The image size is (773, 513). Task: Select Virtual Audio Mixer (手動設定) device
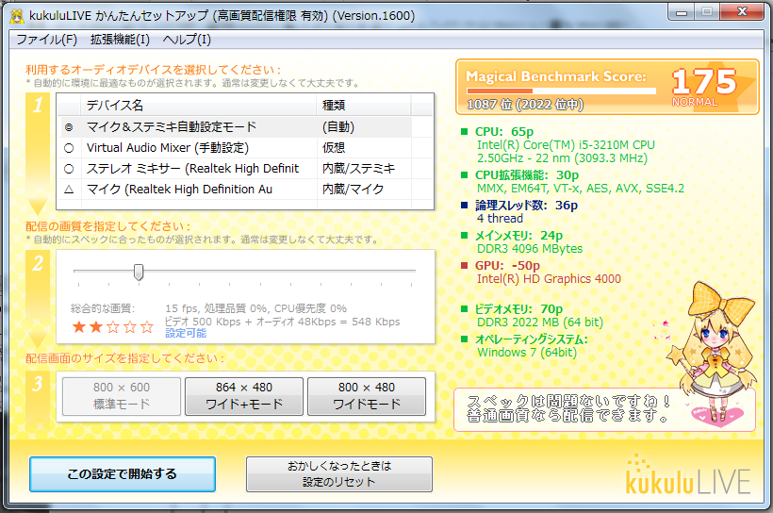69,147
